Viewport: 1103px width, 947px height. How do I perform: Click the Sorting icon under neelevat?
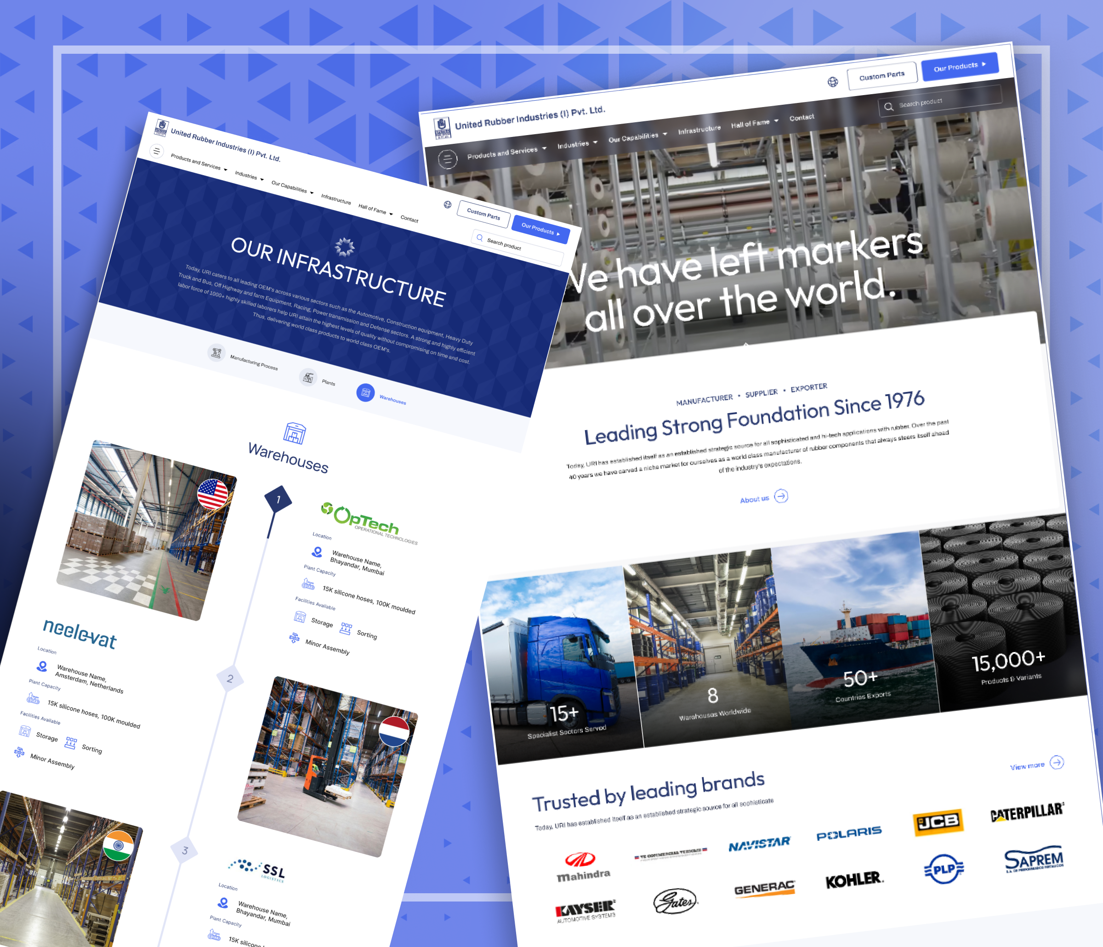tap(71, 743)
